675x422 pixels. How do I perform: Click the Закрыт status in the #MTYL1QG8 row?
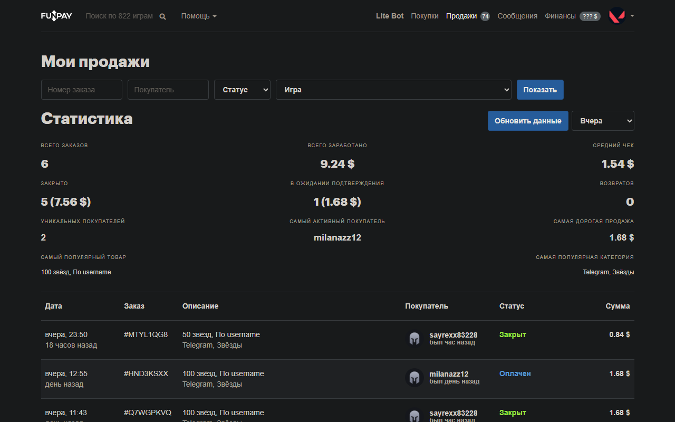pos(513,334)
